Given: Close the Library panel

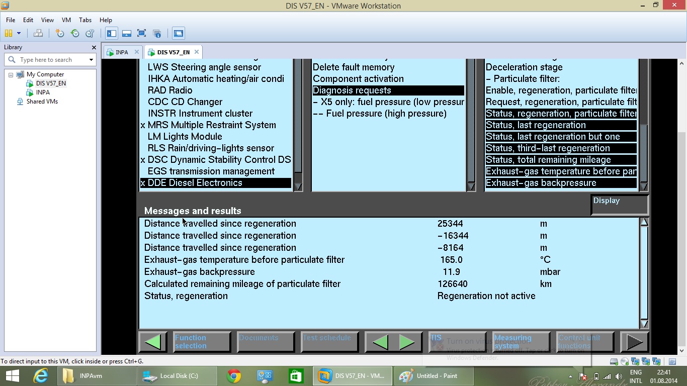Looking at the screenshot, I should (94, 47).
